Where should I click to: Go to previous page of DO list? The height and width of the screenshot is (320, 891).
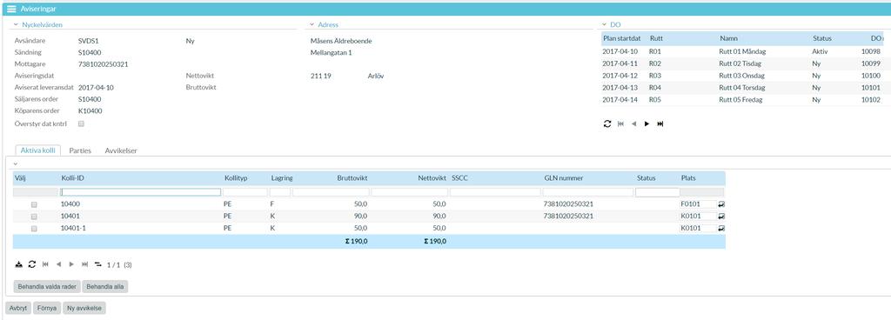pyautogui.click(x=633, y=123)
